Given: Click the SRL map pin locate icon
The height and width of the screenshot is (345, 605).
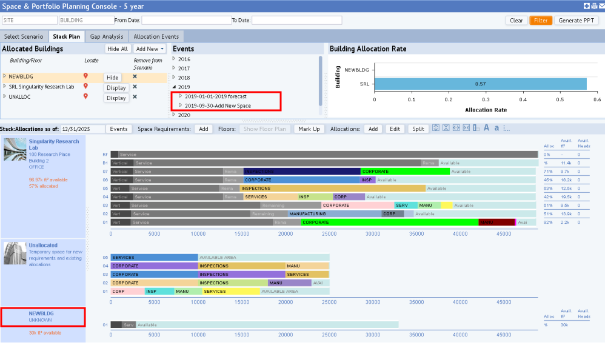Looking at the screenshot, I should 85,87.
